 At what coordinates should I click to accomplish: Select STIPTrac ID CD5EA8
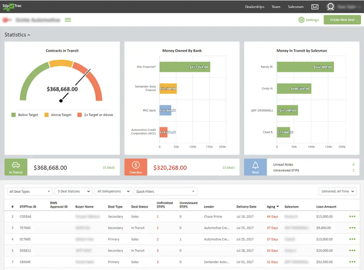pos(25,216)
